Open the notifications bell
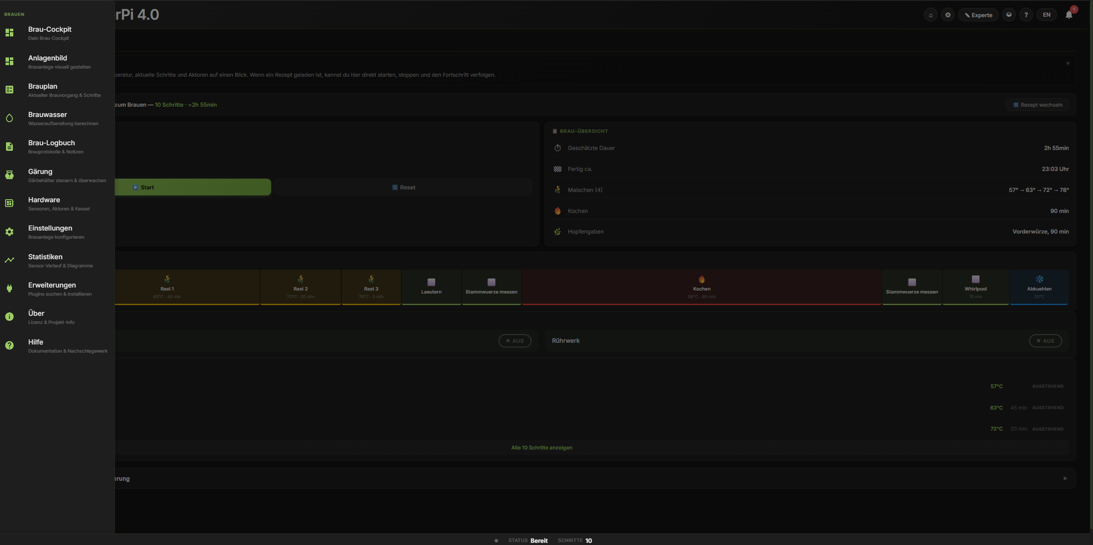Image resolution: width=1093 pixels, height=545 pixels. pos(1069,15)
